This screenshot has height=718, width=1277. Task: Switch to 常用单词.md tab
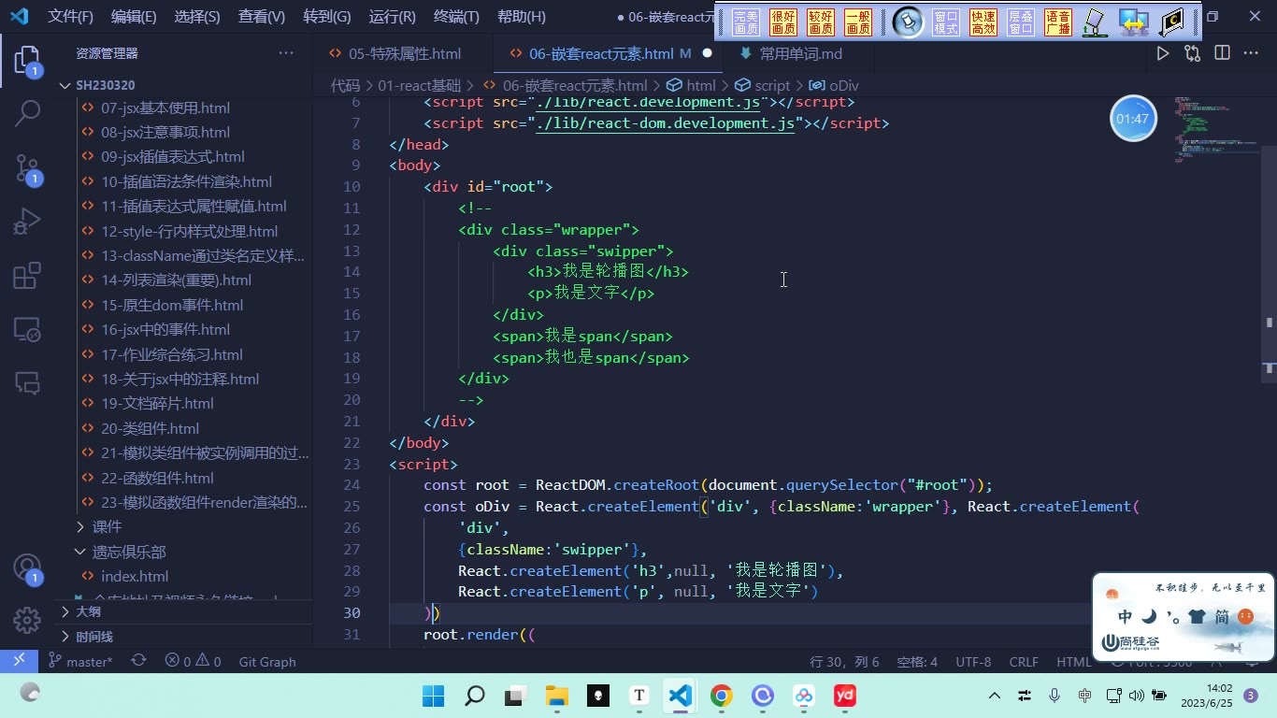click(800, 53)
